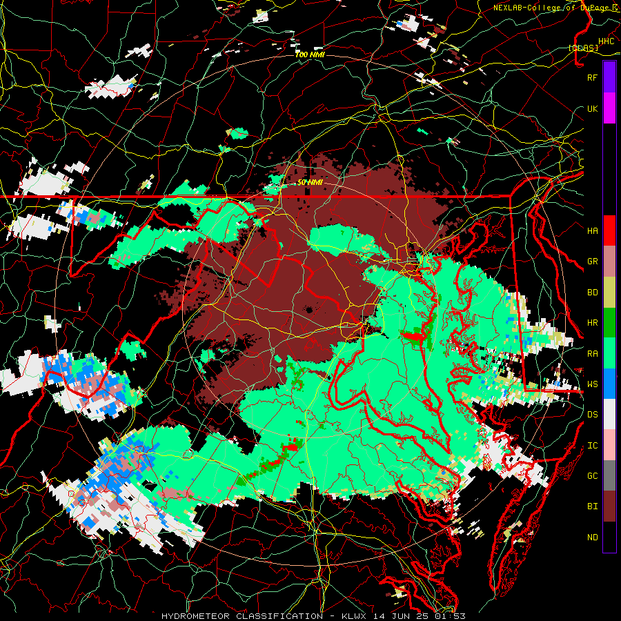Click the RF legend label

592,77
